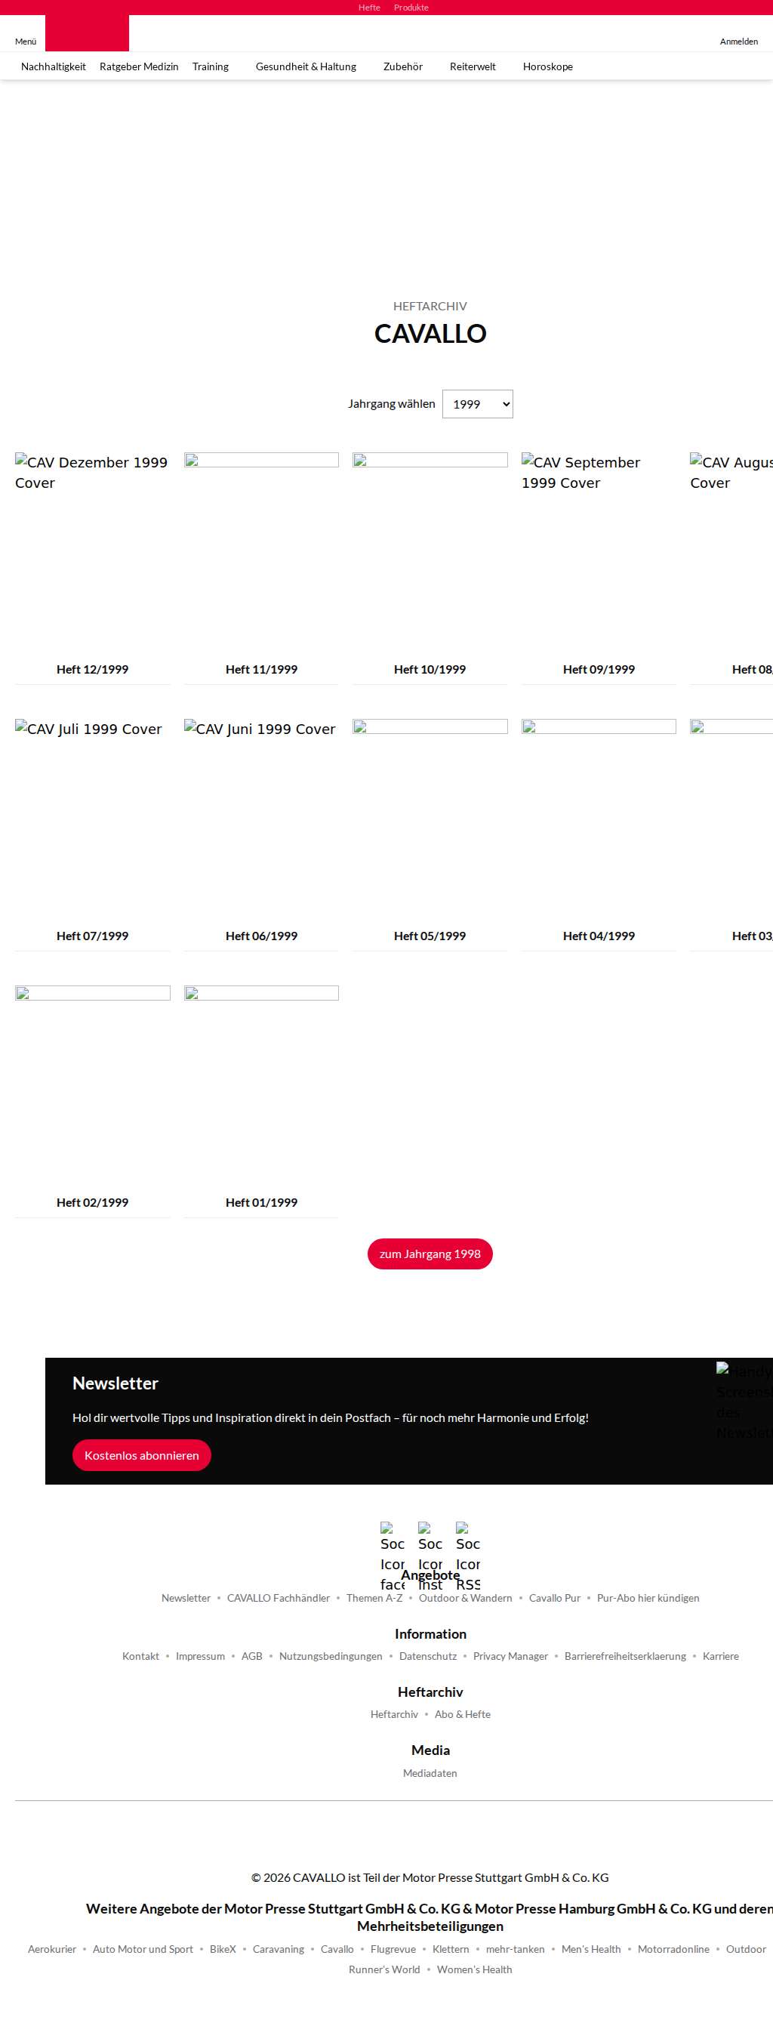Open the Mediadaten footer link
This screenshot has width=773, height=2017.
430,1774
